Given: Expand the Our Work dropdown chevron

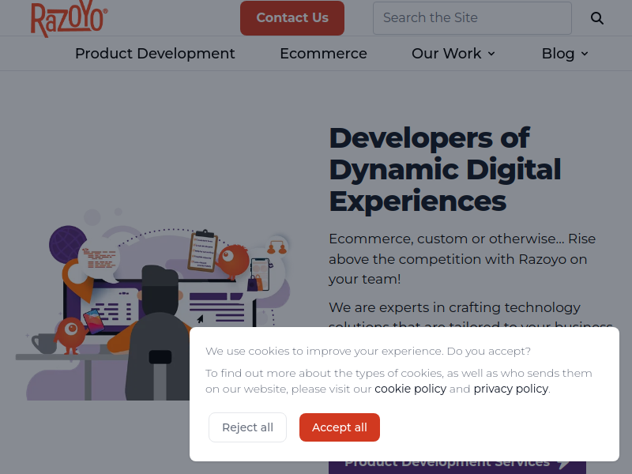Looking at the screenshot, I should pyautogui.click(x=491, y=54).
